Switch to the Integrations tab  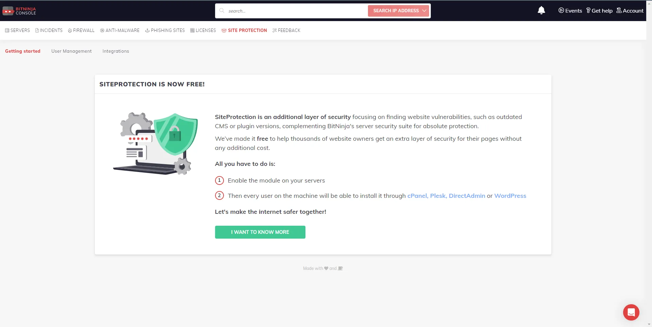[116, 51]
